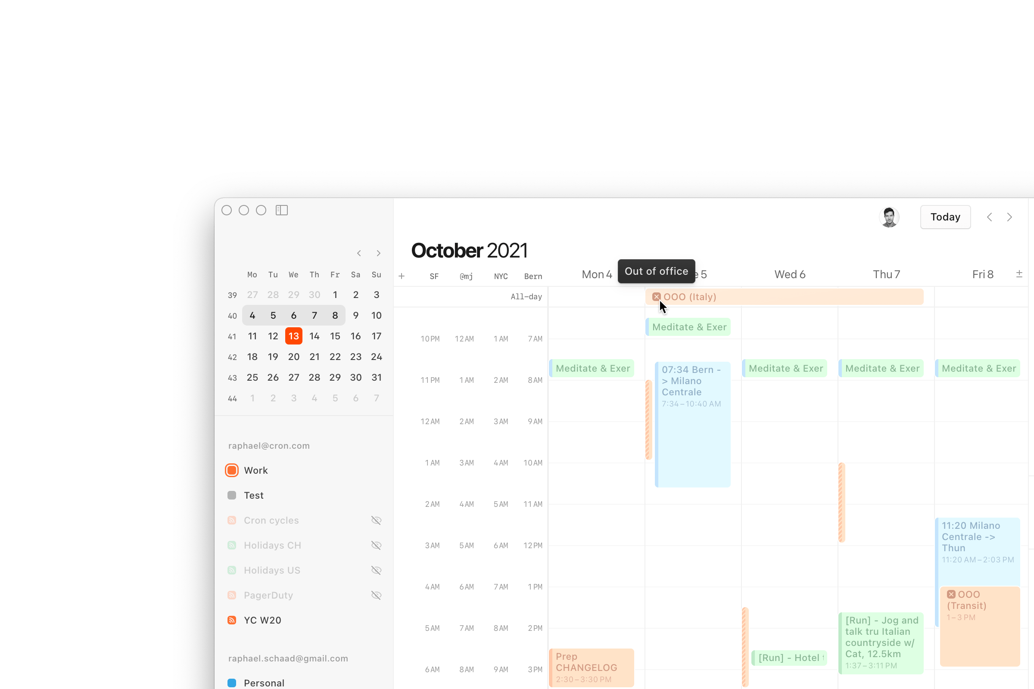Toggle visibility of Holidays CH calendar

[x=376, y=545]
